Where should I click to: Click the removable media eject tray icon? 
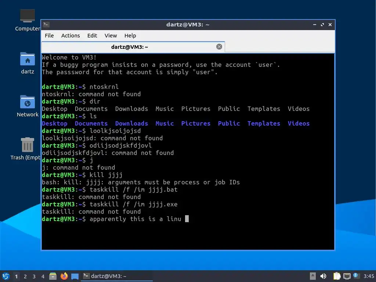coord(312,276)
